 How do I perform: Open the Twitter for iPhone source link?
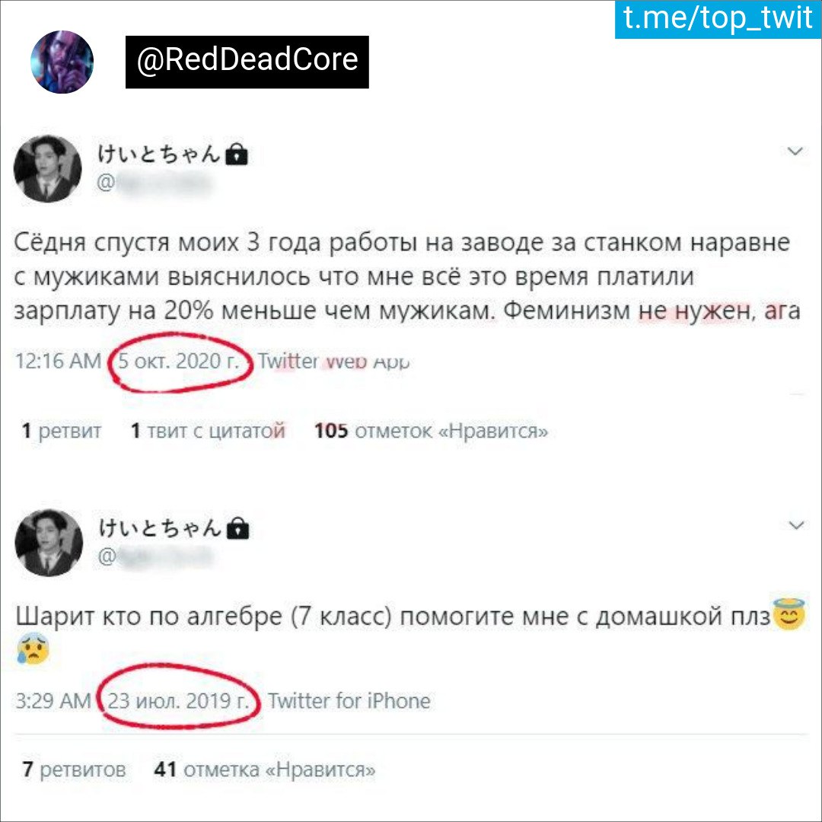349,701
